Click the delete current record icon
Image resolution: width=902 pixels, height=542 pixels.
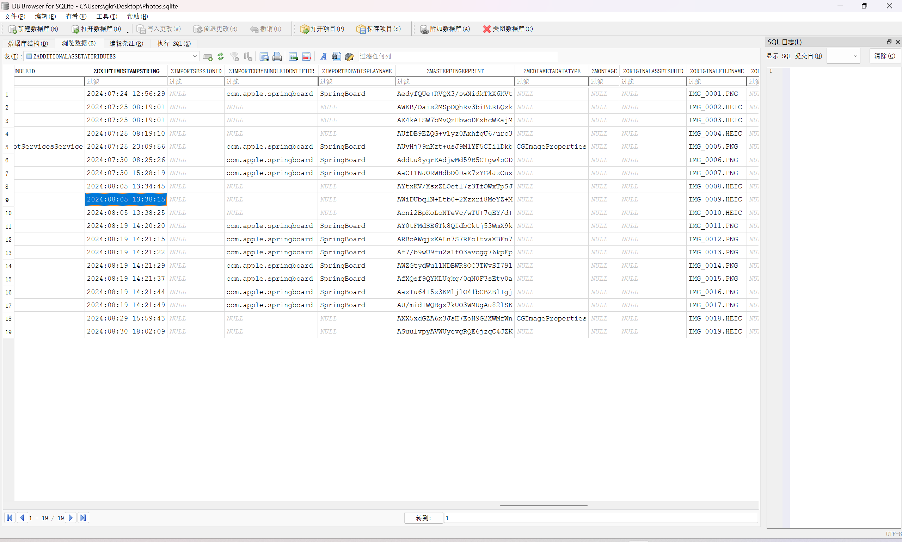(x=307, y=56)
